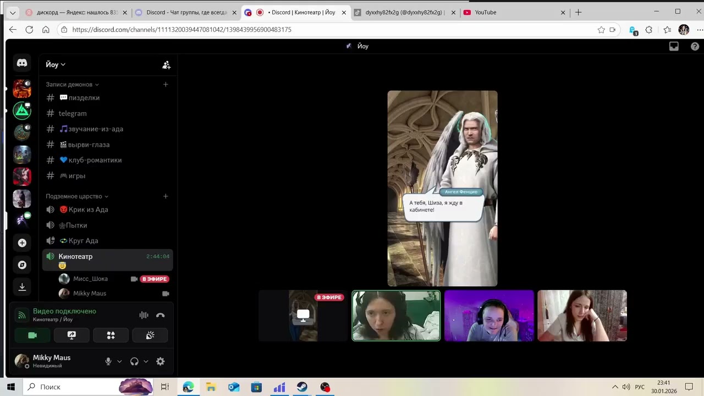Open the В ЭФИРЕ stream preview tile
The image size is (704, 396).
click(x=303, y=316)
